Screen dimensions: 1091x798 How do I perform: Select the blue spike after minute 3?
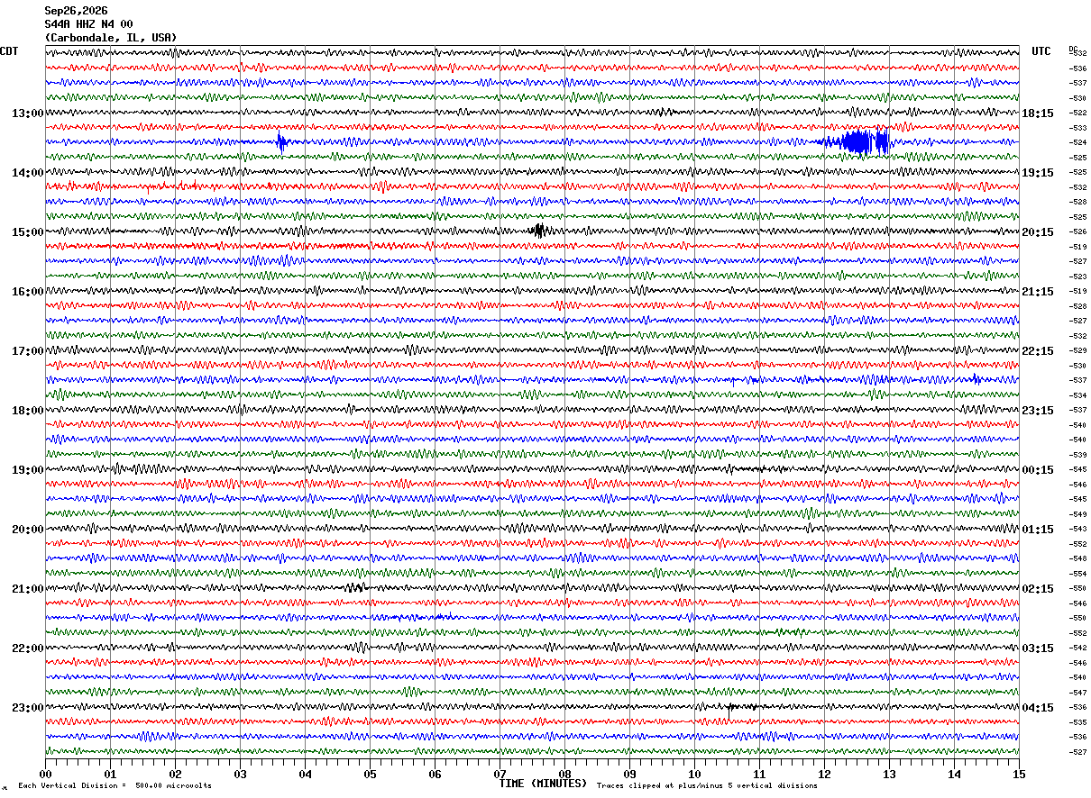[281, 142]
